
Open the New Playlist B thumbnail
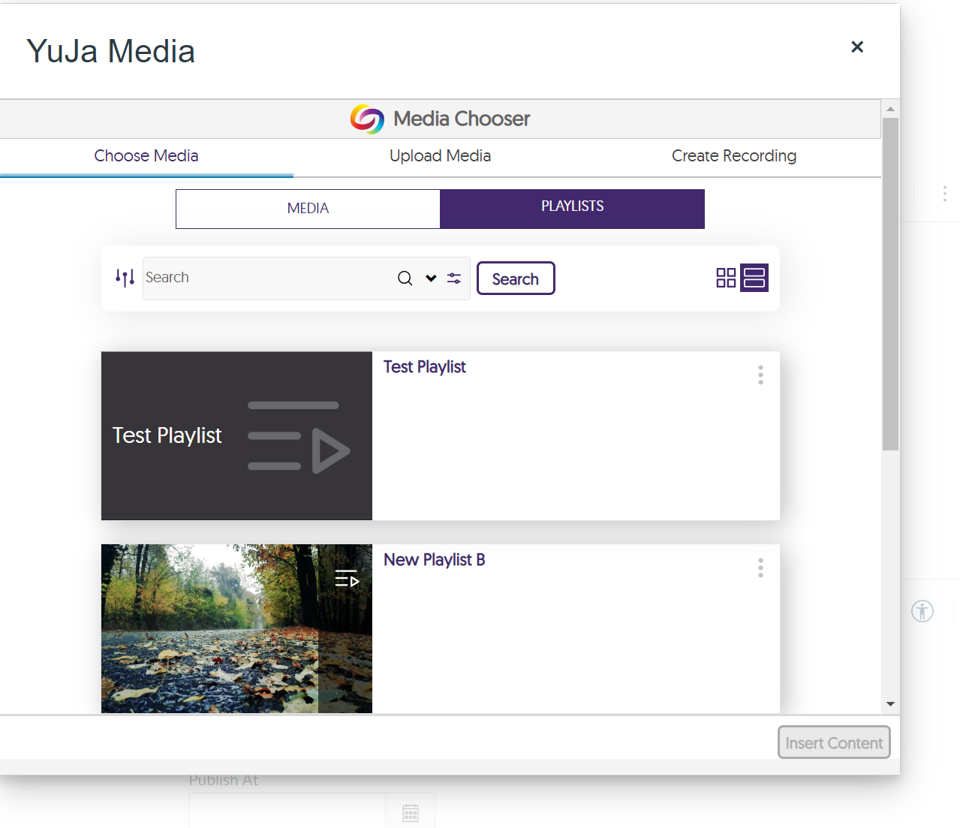click(236, 628)
